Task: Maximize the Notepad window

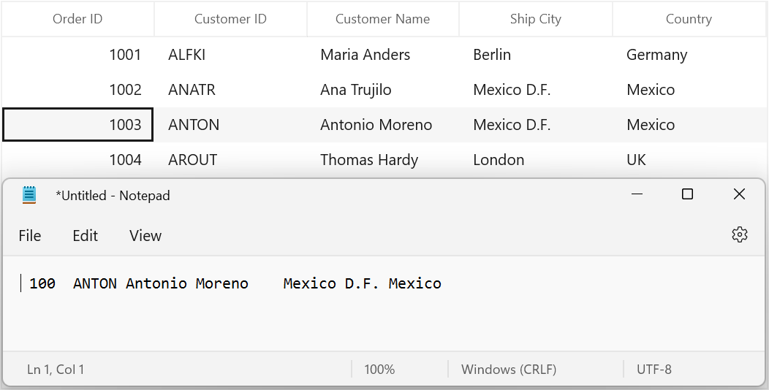Action: click(688, 194)
